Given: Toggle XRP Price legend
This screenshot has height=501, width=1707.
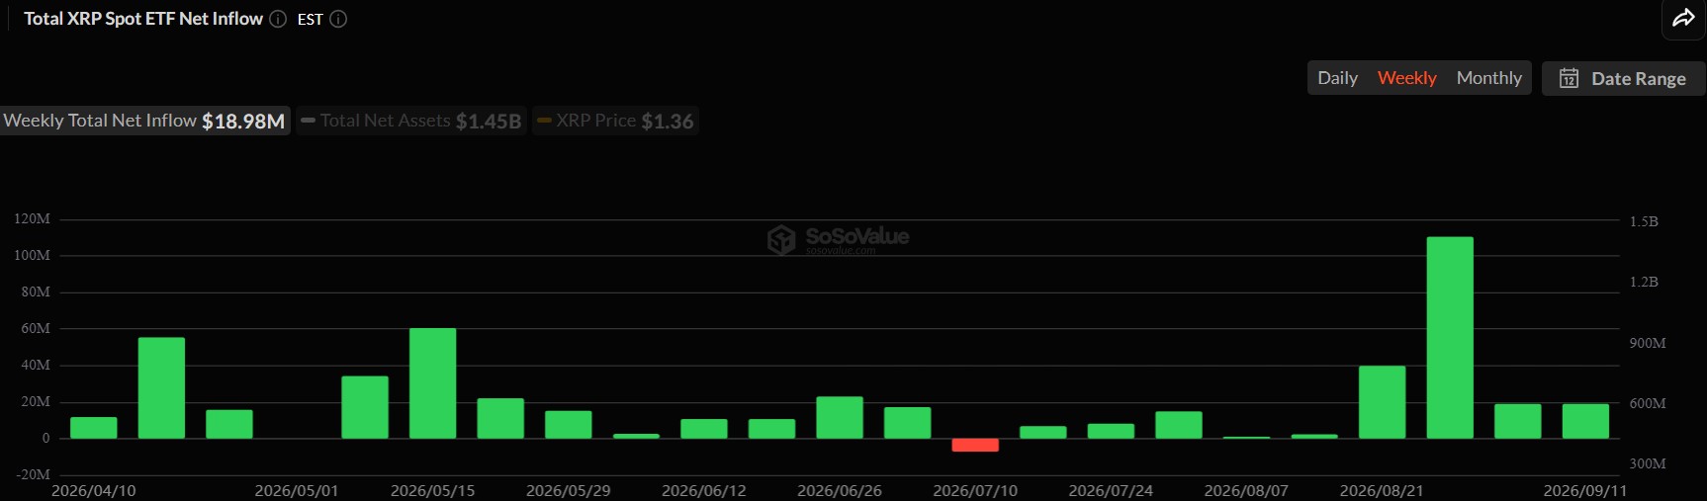Looking at the screenshot, I should (615, 121).
